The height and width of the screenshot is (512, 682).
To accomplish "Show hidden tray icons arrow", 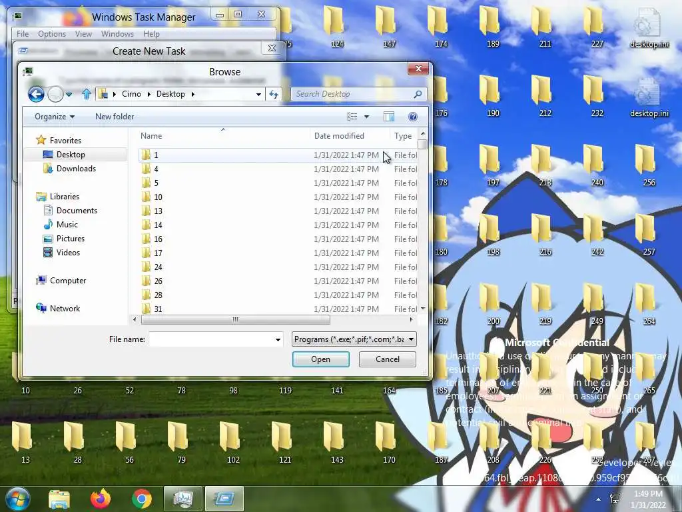I will pyautogui.click(x=599, y=499).
